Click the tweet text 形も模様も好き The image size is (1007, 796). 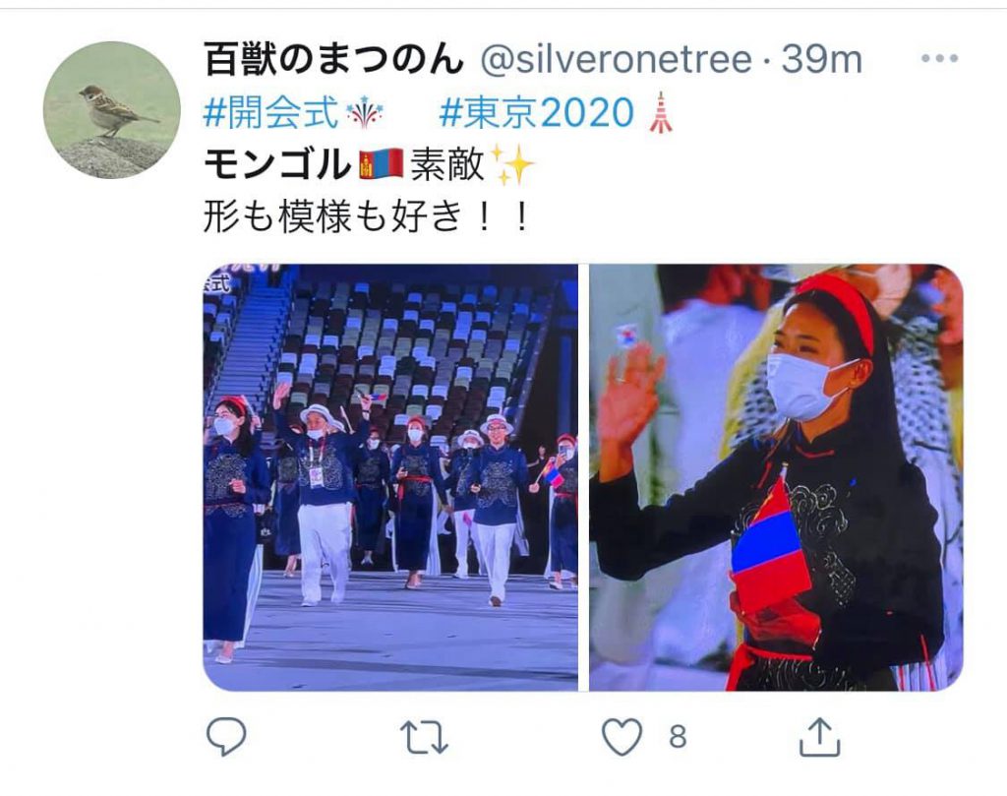(332, 216)
